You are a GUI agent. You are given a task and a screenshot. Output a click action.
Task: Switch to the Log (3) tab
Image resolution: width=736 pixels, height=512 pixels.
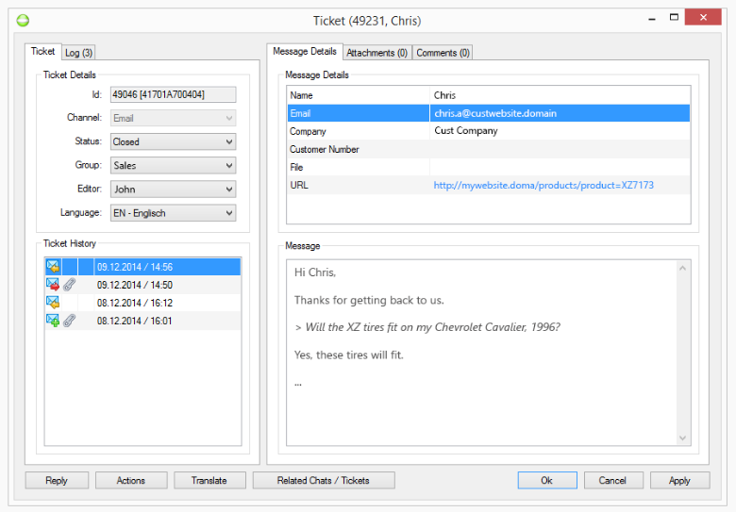coord(79,53)
